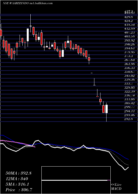This screenshot has width=138, height=194.
Task: Click the 412.89 price axis label
Action: click(130, 29)
